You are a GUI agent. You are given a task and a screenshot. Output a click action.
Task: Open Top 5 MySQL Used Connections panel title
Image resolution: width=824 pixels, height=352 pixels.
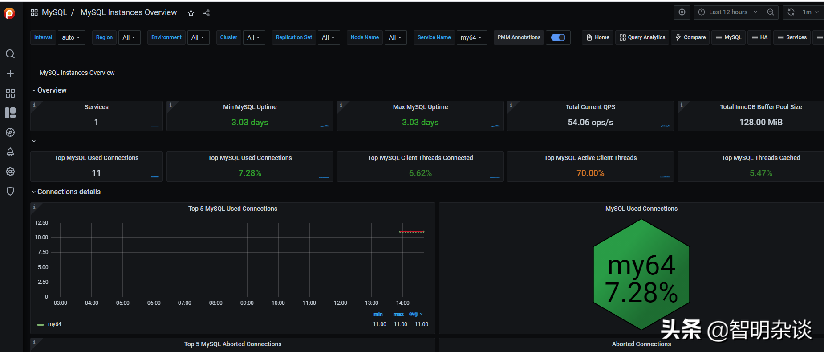coord(233,209)
